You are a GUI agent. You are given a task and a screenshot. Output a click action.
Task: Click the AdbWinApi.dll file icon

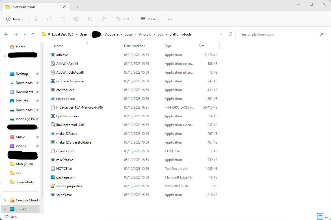pyautogui.click(x=53, y=64)
